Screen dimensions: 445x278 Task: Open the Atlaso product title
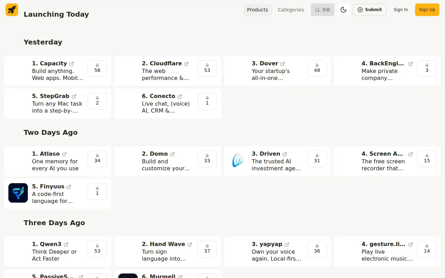pyautogui.click(x=46, y=154)
